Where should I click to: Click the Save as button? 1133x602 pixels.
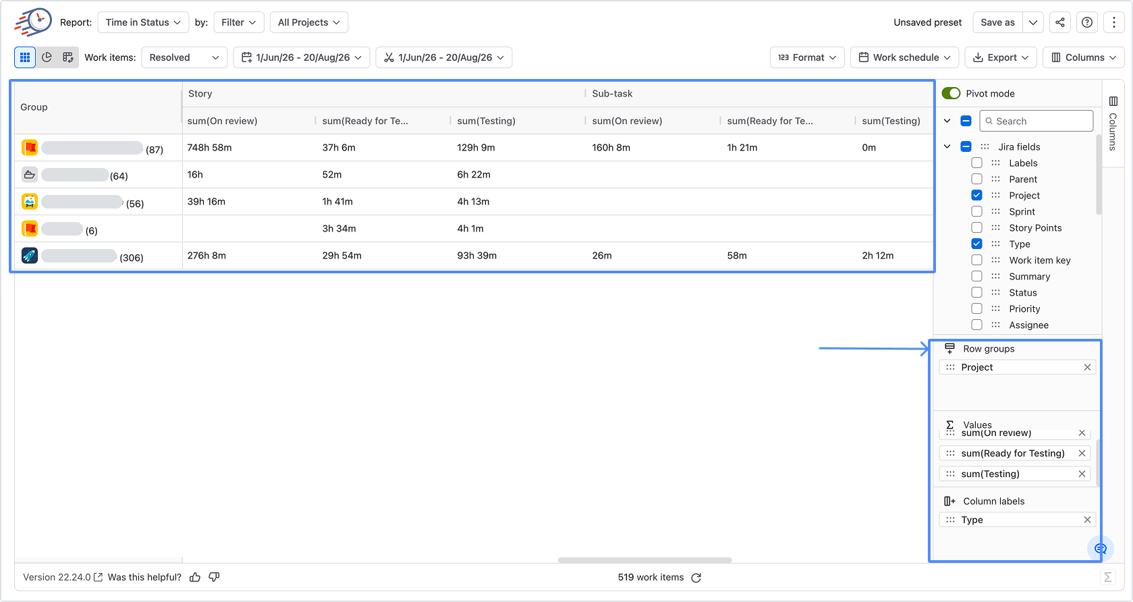point(997,22)
